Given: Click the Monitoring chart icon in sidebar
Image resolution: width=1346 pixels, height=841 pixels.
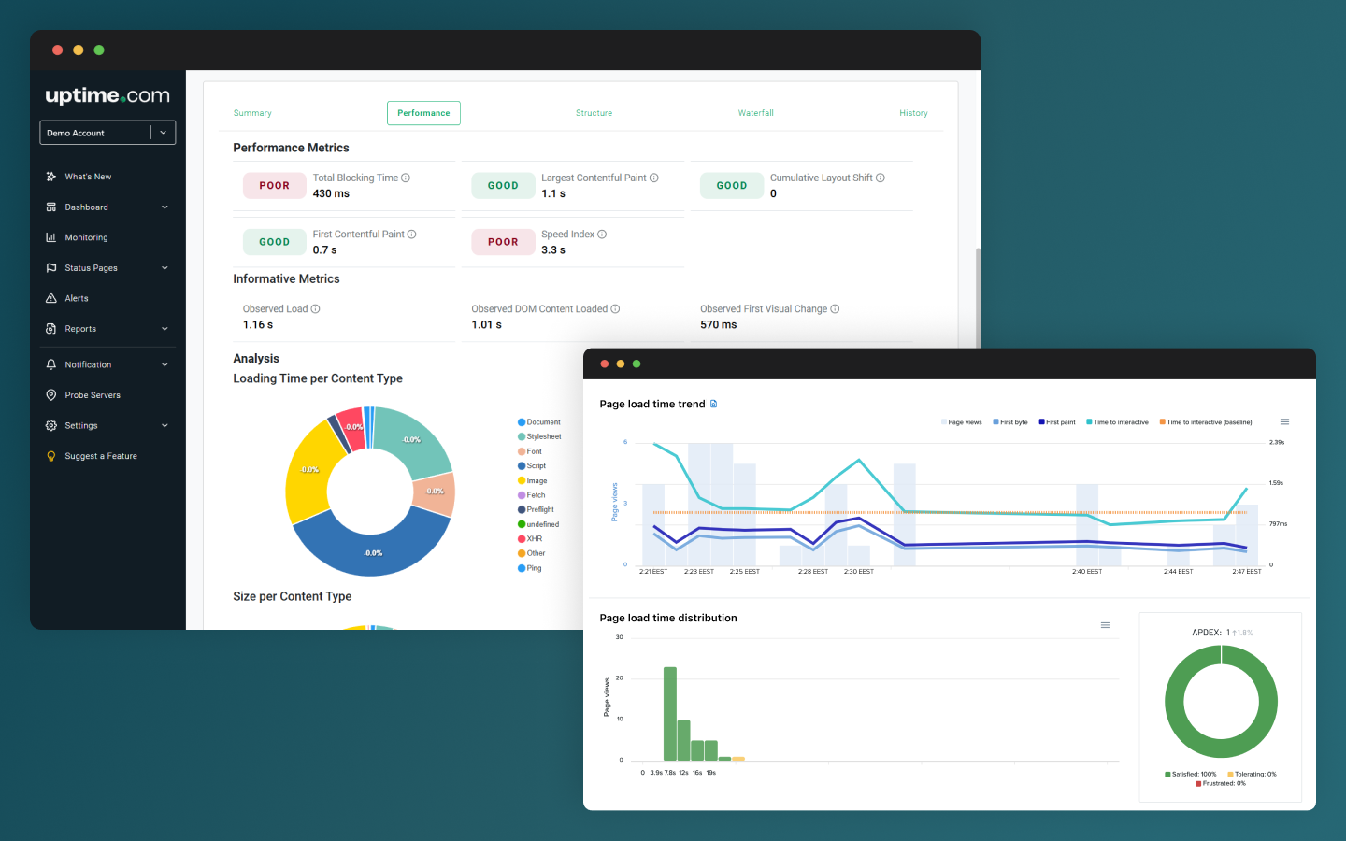Looking at the screenshot, I should pyautogui.click(x=51, y=237).
